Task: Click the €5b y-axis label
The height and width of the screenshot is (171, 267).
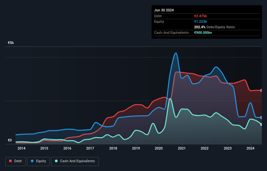Action: point(11,43)
